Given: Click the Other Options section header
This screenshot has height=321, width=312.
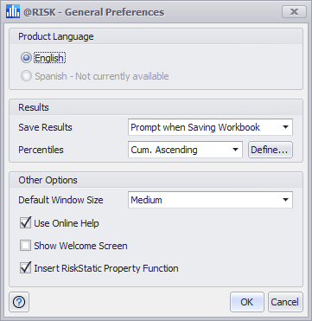Looking at the screenshot, I should click(48, 180).
